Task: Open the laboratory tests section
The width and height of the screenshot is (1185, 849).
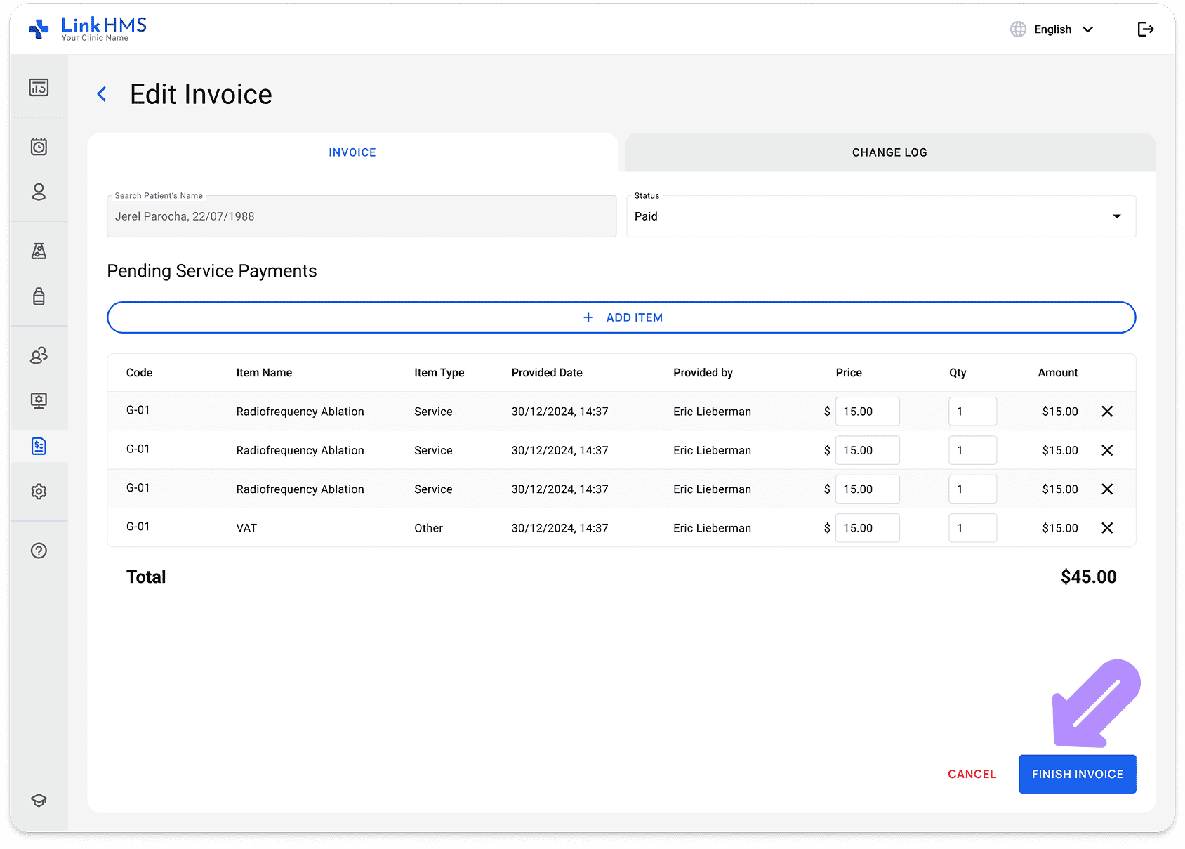Action: click(39, 251)
